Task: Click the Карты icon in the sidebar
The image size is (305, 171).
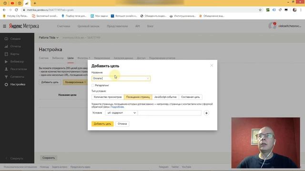Action: [x=6, y=54]
